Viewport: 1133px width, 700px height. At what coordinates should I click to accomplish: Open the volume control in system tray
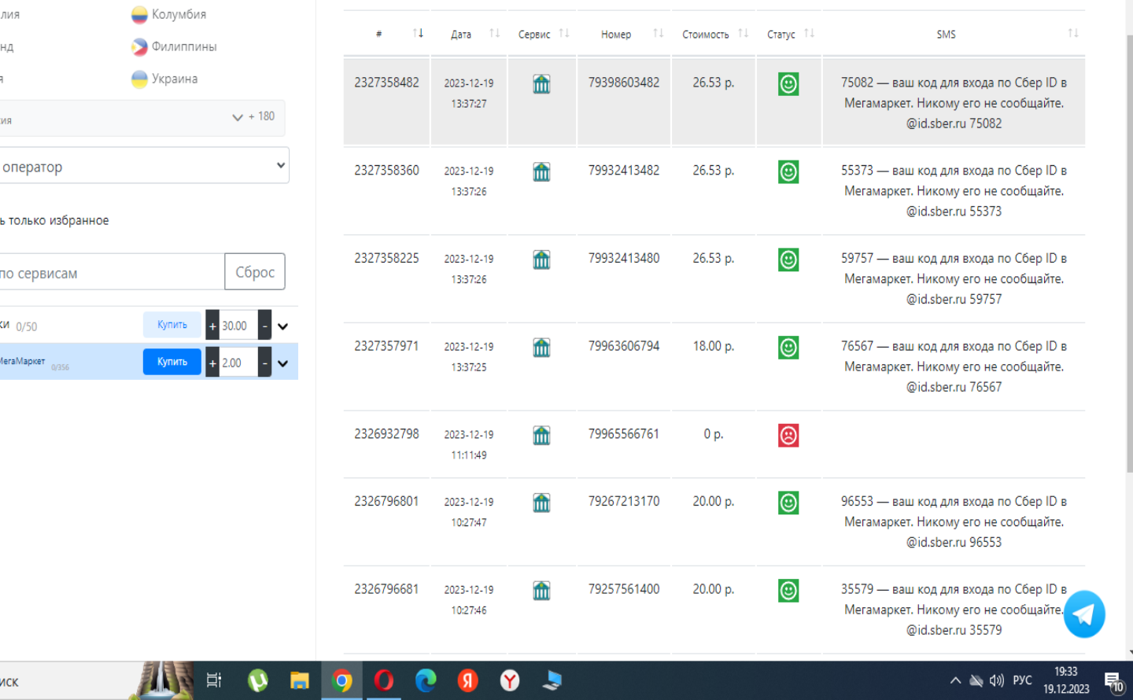coord(997,681)
